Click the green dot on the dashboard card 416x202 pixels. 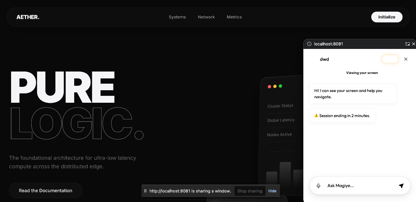280,86
